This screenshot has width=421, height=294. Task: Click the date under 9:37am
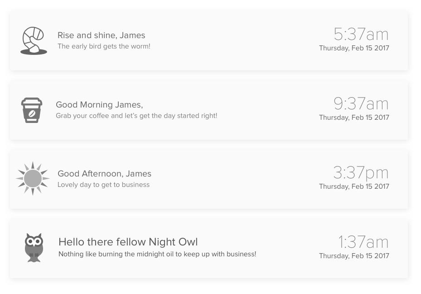pos(354,118)
